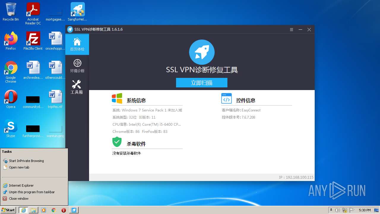This screenshot has width=380, height=214.
Task: Click the SSL VPN tool taskbar button
Action: [x=74, y=210]
